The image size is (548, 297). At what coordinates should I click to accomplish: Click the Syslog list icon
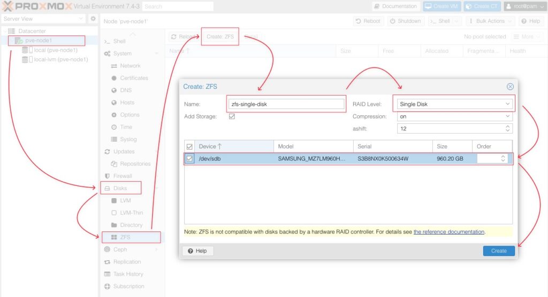(114, 139)
